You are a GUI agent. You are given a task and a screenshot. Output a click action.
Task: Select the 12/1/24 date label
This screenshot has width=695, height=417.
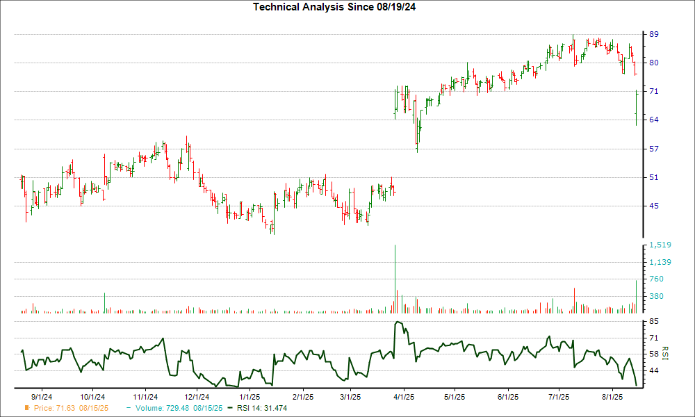tap(197, 397)
